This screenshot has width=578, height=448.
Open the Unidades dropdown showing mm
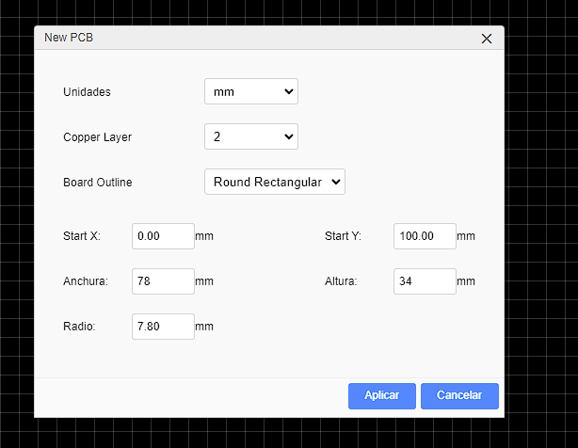click(x=250, y=92)
